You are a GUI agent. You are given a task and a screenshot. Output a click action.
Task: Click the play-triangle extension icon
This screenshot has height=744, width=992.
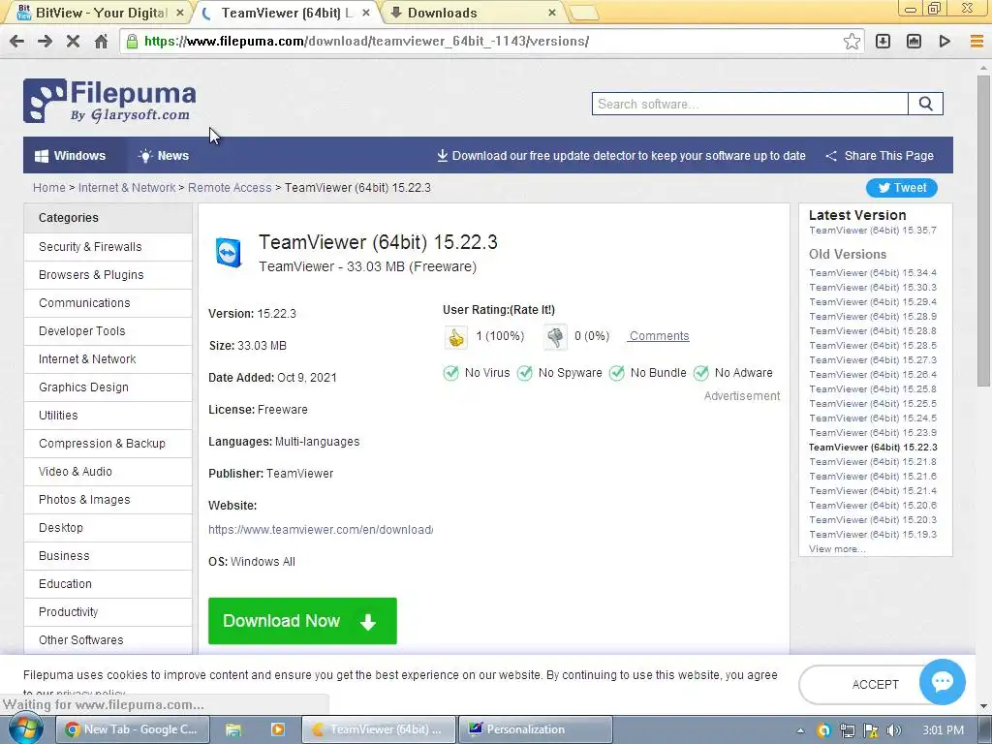(945, 42)
